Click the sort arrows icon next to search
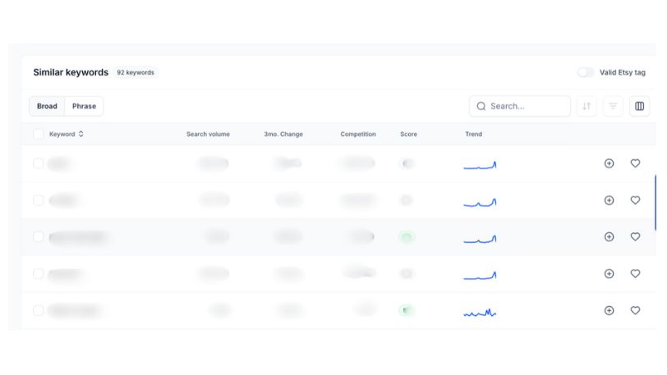The width and height of the screenshot is (667, 375). [x=586, y=106]
